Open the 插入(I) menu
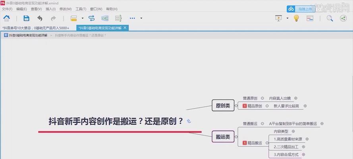The height and width of the screenshot is (159, 353). [51, 9]
